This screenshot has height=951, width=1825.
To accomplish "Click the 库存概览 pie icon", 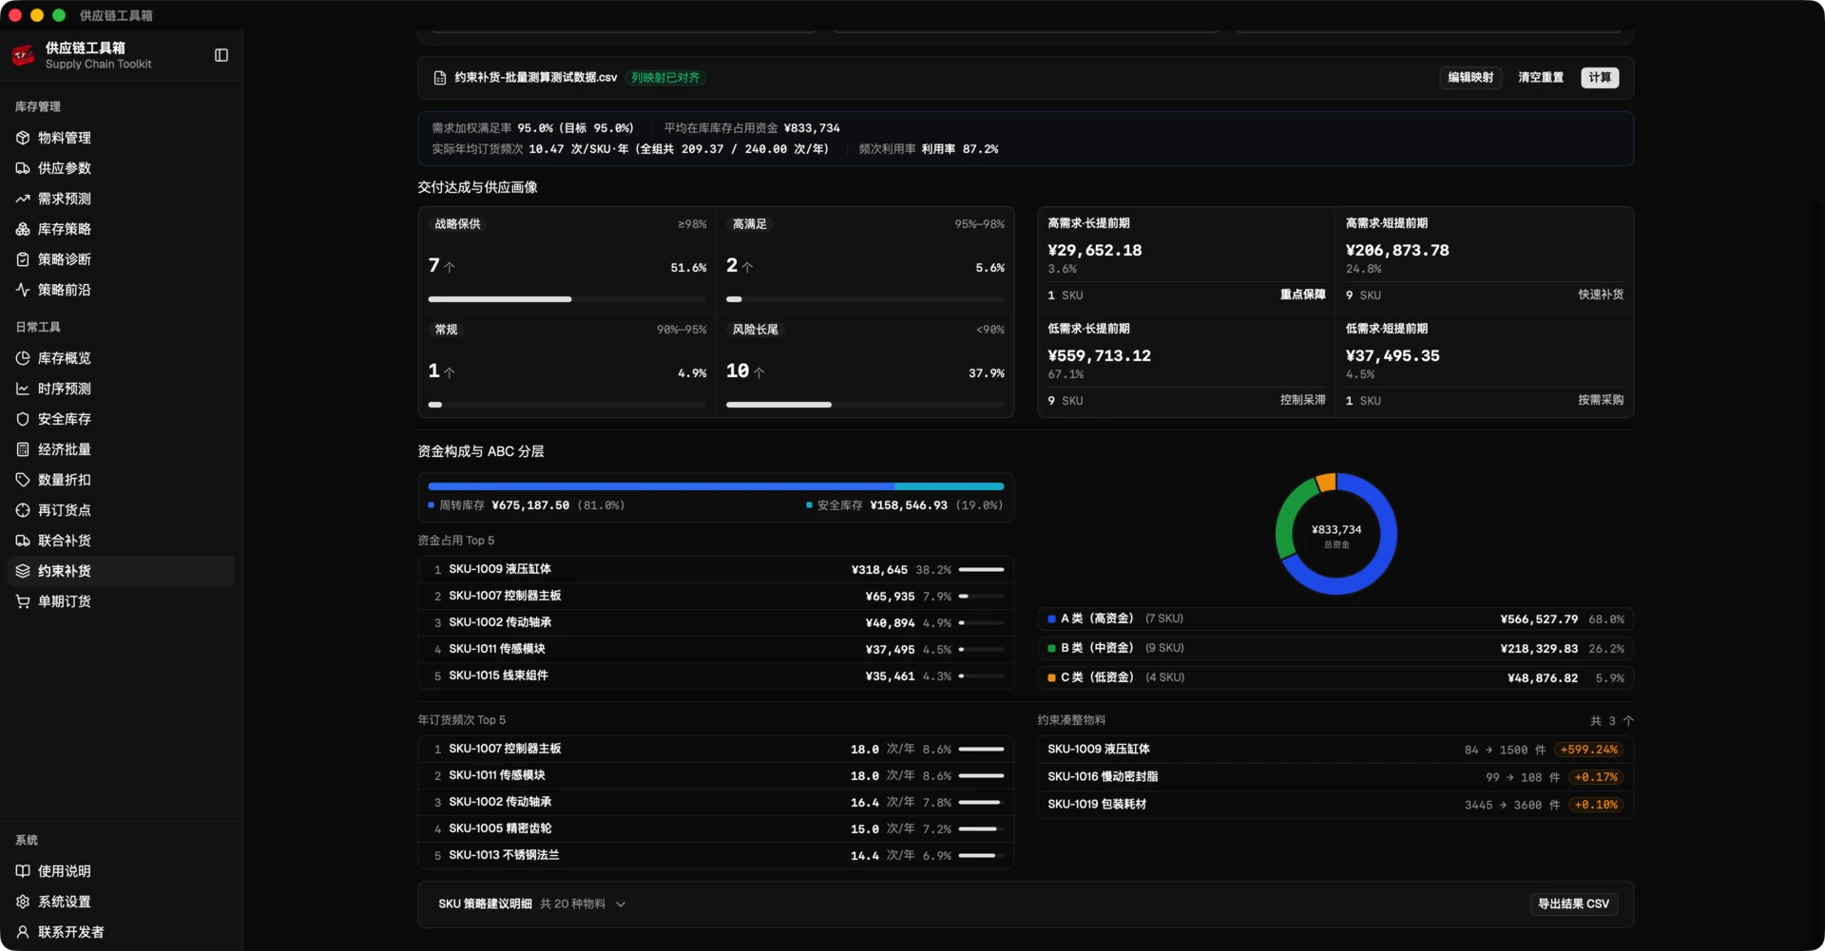I will (x=23, y=358).
